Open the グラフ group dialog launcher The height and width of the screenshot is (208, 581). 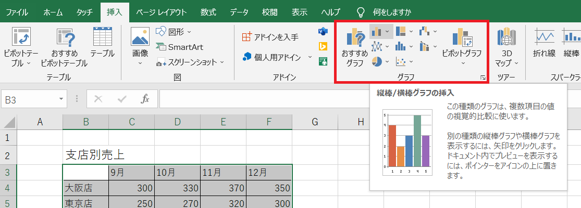(x=483, y=77)
